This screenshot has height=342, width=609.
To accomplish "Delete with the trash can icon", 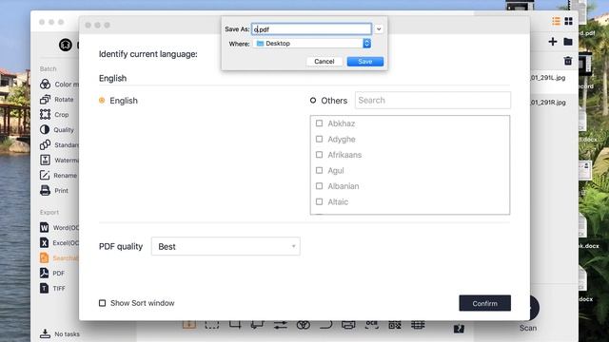I will (568, 61).
